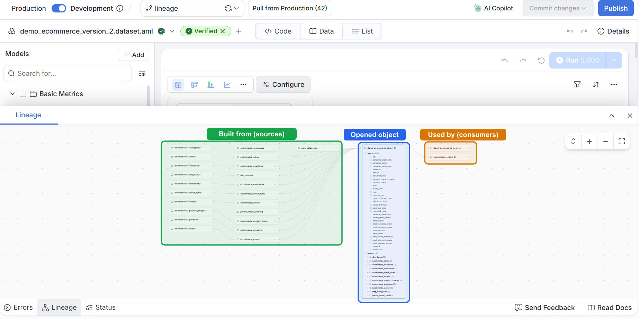Focus the Models search field
The height and width of the screenshot is (319, 639).
(68, 73)
